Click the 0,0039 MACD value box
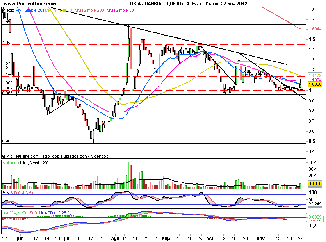The image size is (326, 242). (315, 217)
